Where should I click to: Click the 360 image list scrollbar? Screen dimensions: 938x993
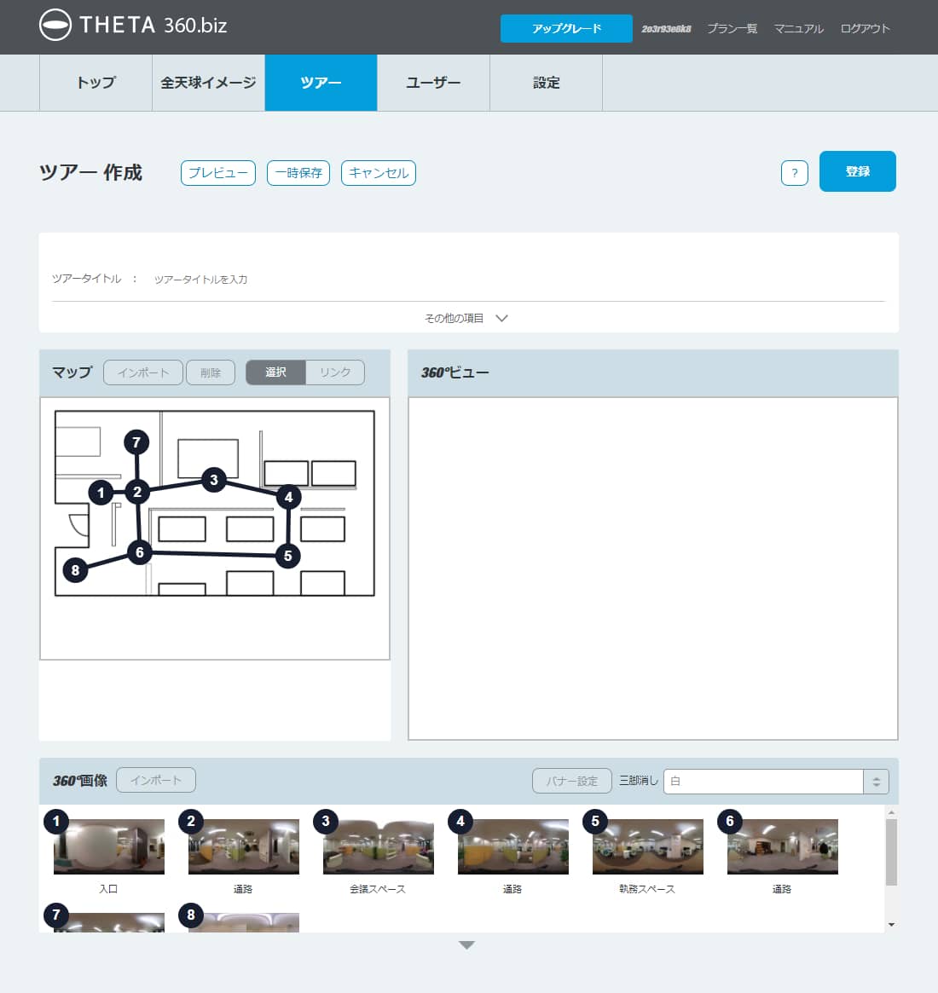click(891, 852)
